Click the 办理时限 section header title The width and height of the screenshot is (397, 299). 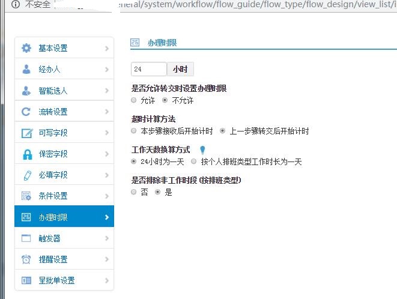coord(162,43)
